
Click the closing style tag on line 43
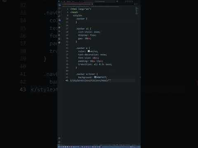(x=76, y=81)
